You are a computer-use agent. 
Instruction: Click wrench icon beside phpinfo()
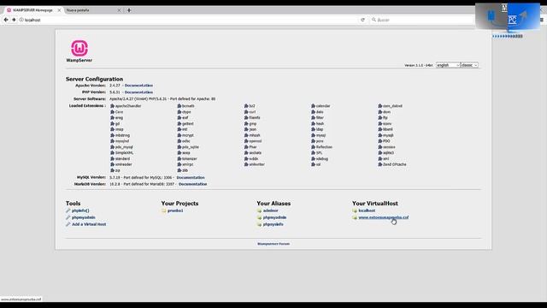(68, 210)
